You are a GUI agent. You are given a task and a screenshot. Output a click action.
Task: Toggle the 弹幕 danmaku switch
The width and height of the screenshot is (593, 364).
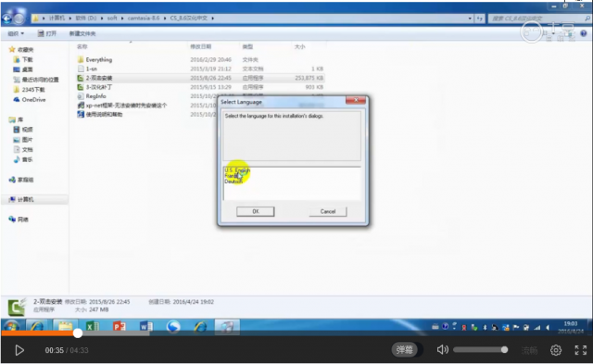click(x=404, y=350)
